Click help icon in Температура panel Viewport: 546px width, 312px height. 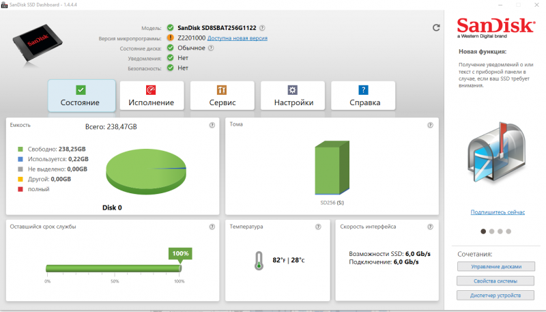318,227
